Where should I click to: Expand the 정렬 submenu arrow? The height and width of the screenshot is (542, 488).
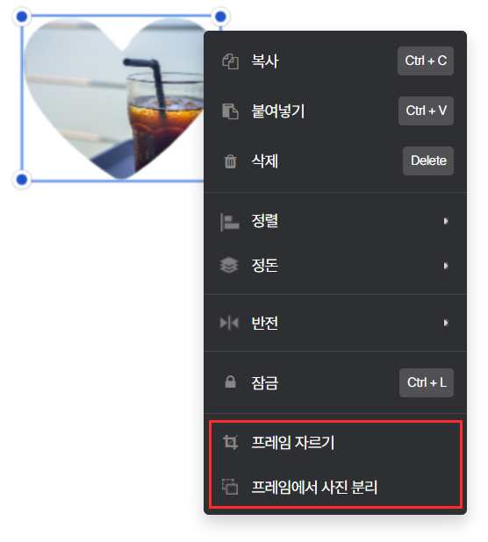tap(446, 221)
